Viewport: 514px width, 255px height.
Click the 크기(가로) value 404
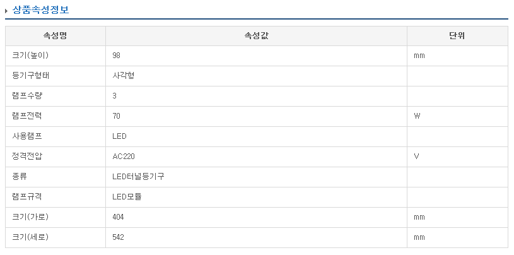point(119,217)
